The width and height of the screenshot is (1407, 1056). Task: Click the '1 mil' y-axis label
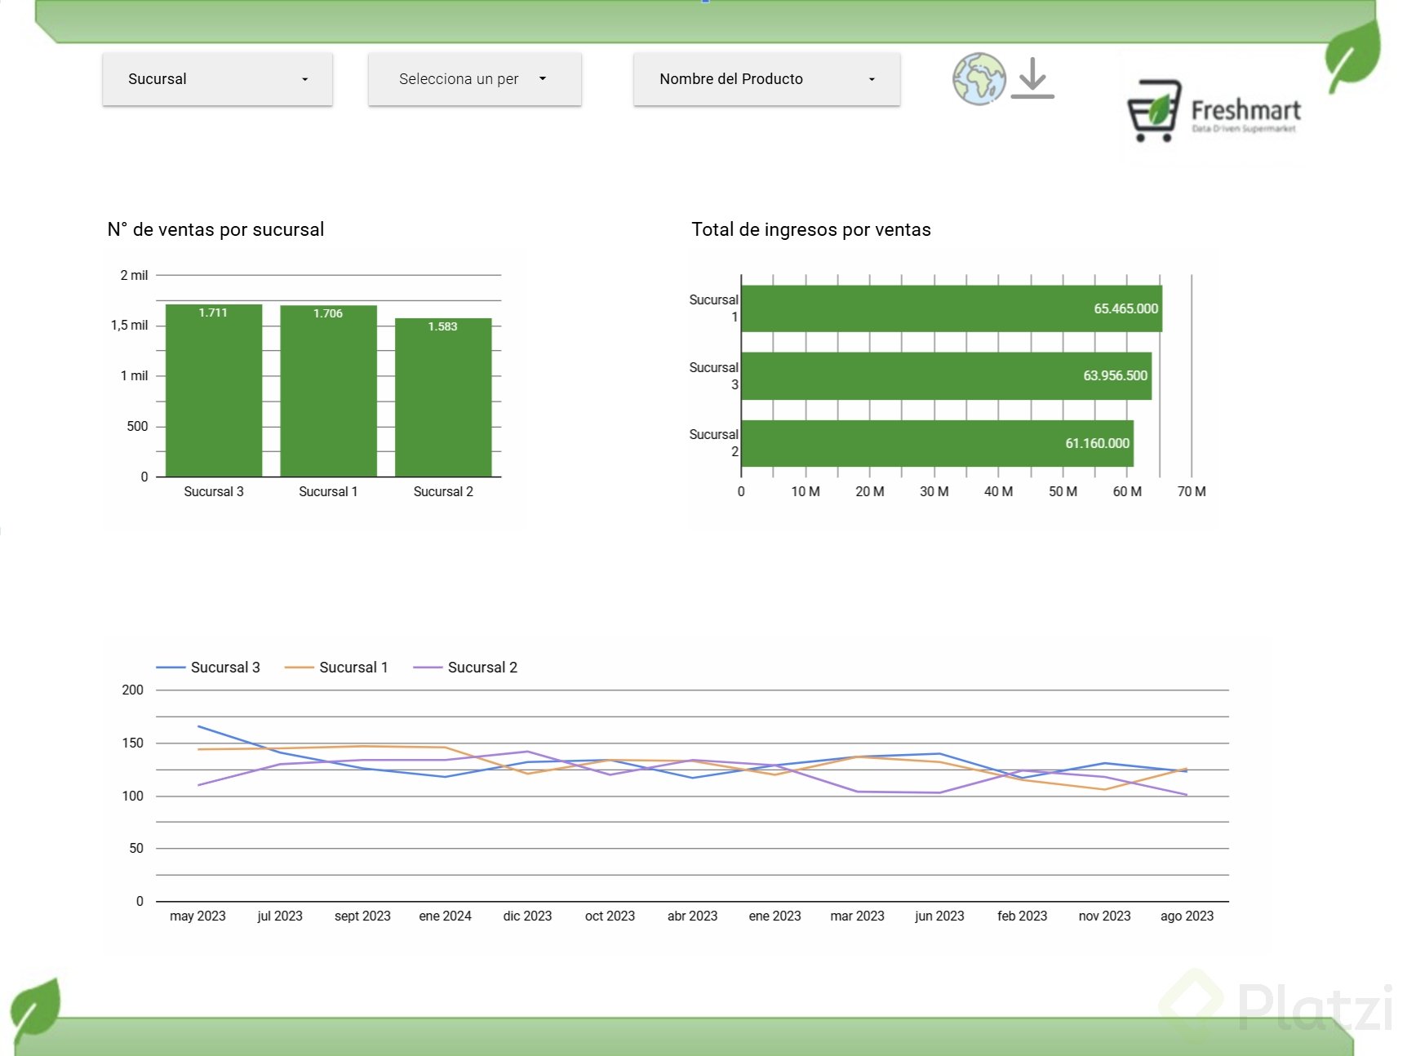coord(134,375)
